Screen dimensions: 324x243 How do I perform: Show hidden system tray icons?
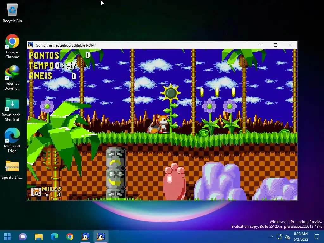[x=271, y=237]
